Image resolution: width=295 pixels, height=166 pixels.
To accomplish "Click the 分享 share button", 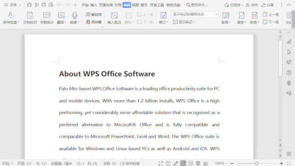I will pyautogui.click(x=267, y=5).
